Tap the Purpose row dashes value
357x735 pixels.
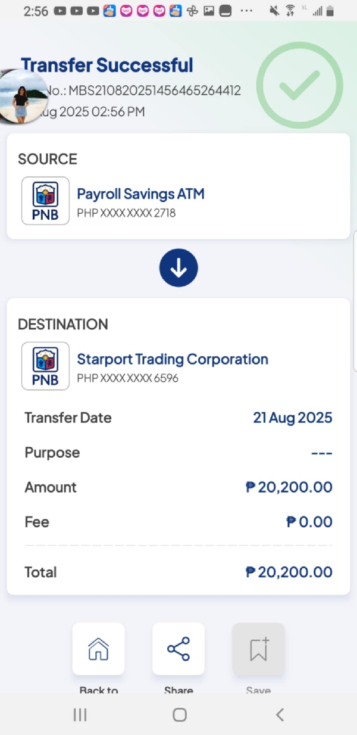[x=321, y=453]
